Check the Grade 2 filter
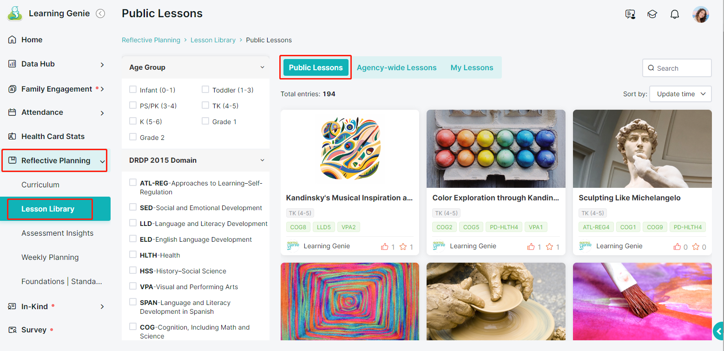 pos(133,137)
